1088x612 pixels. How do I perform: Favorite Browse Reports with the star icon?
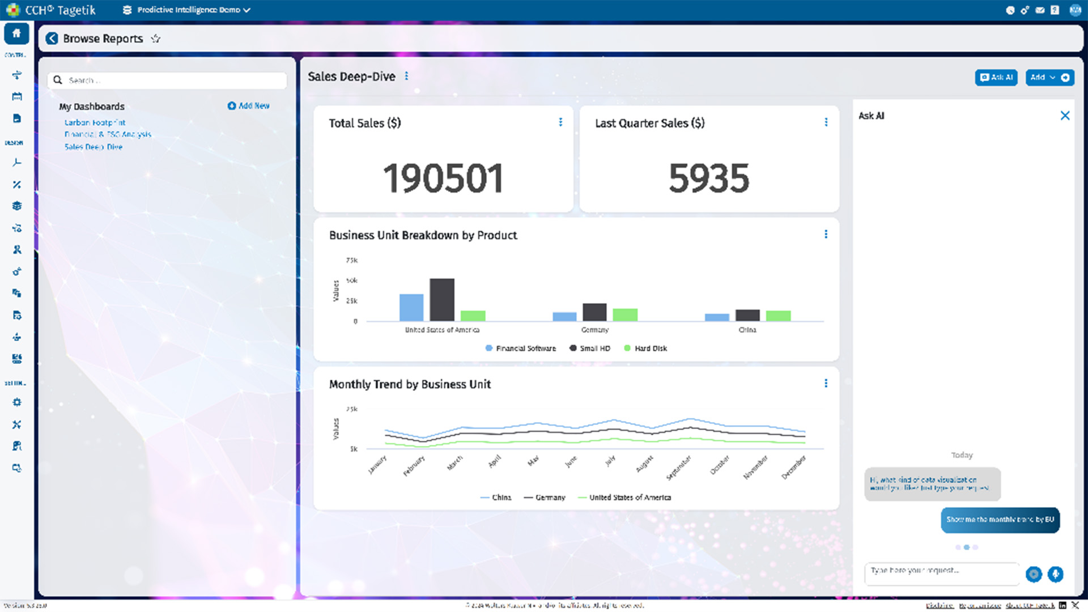156,39
